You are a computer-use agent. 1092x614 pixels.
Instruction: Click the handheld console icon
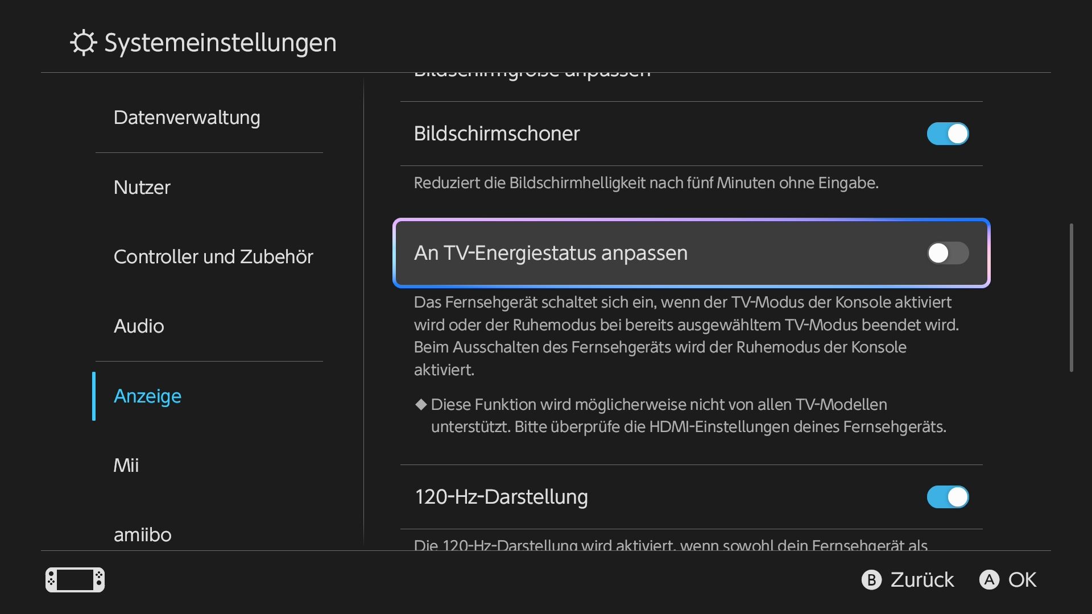[75, 580]
